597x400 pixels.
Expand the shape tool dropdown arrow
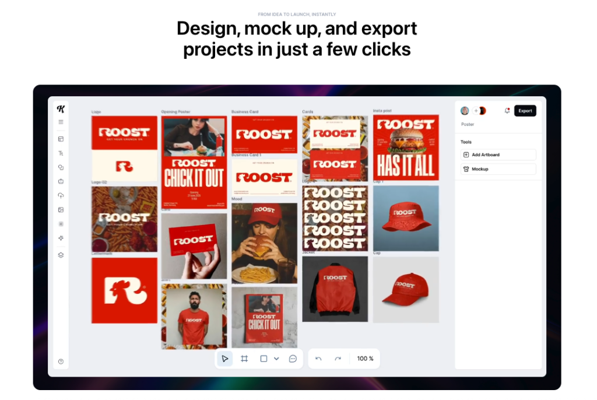pos(276,359)
